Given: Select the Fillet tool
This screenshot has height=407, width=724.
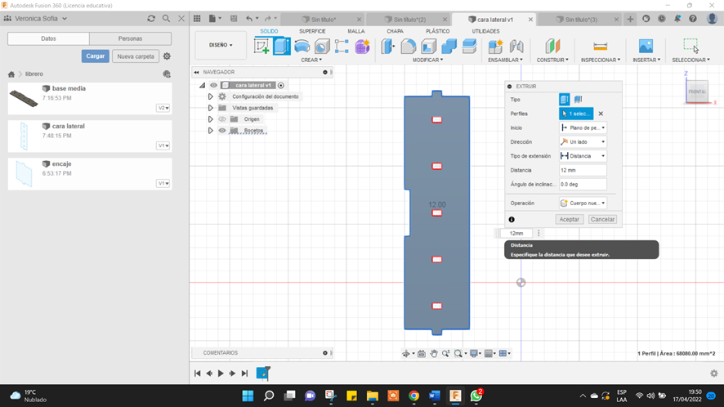Looking at the screenshot, I should click(x=409, y=47).
